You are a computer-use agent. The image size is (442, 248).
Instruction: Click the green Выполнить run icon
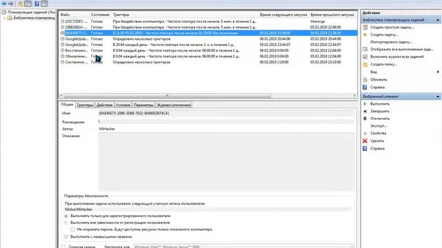pyautogui.click(x=365, y=104)
